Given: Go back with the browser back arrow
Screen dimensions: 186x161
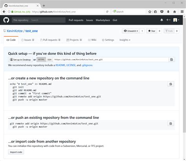Looking at the screenshot, I should pyautogui.click(x=4, y=12).
